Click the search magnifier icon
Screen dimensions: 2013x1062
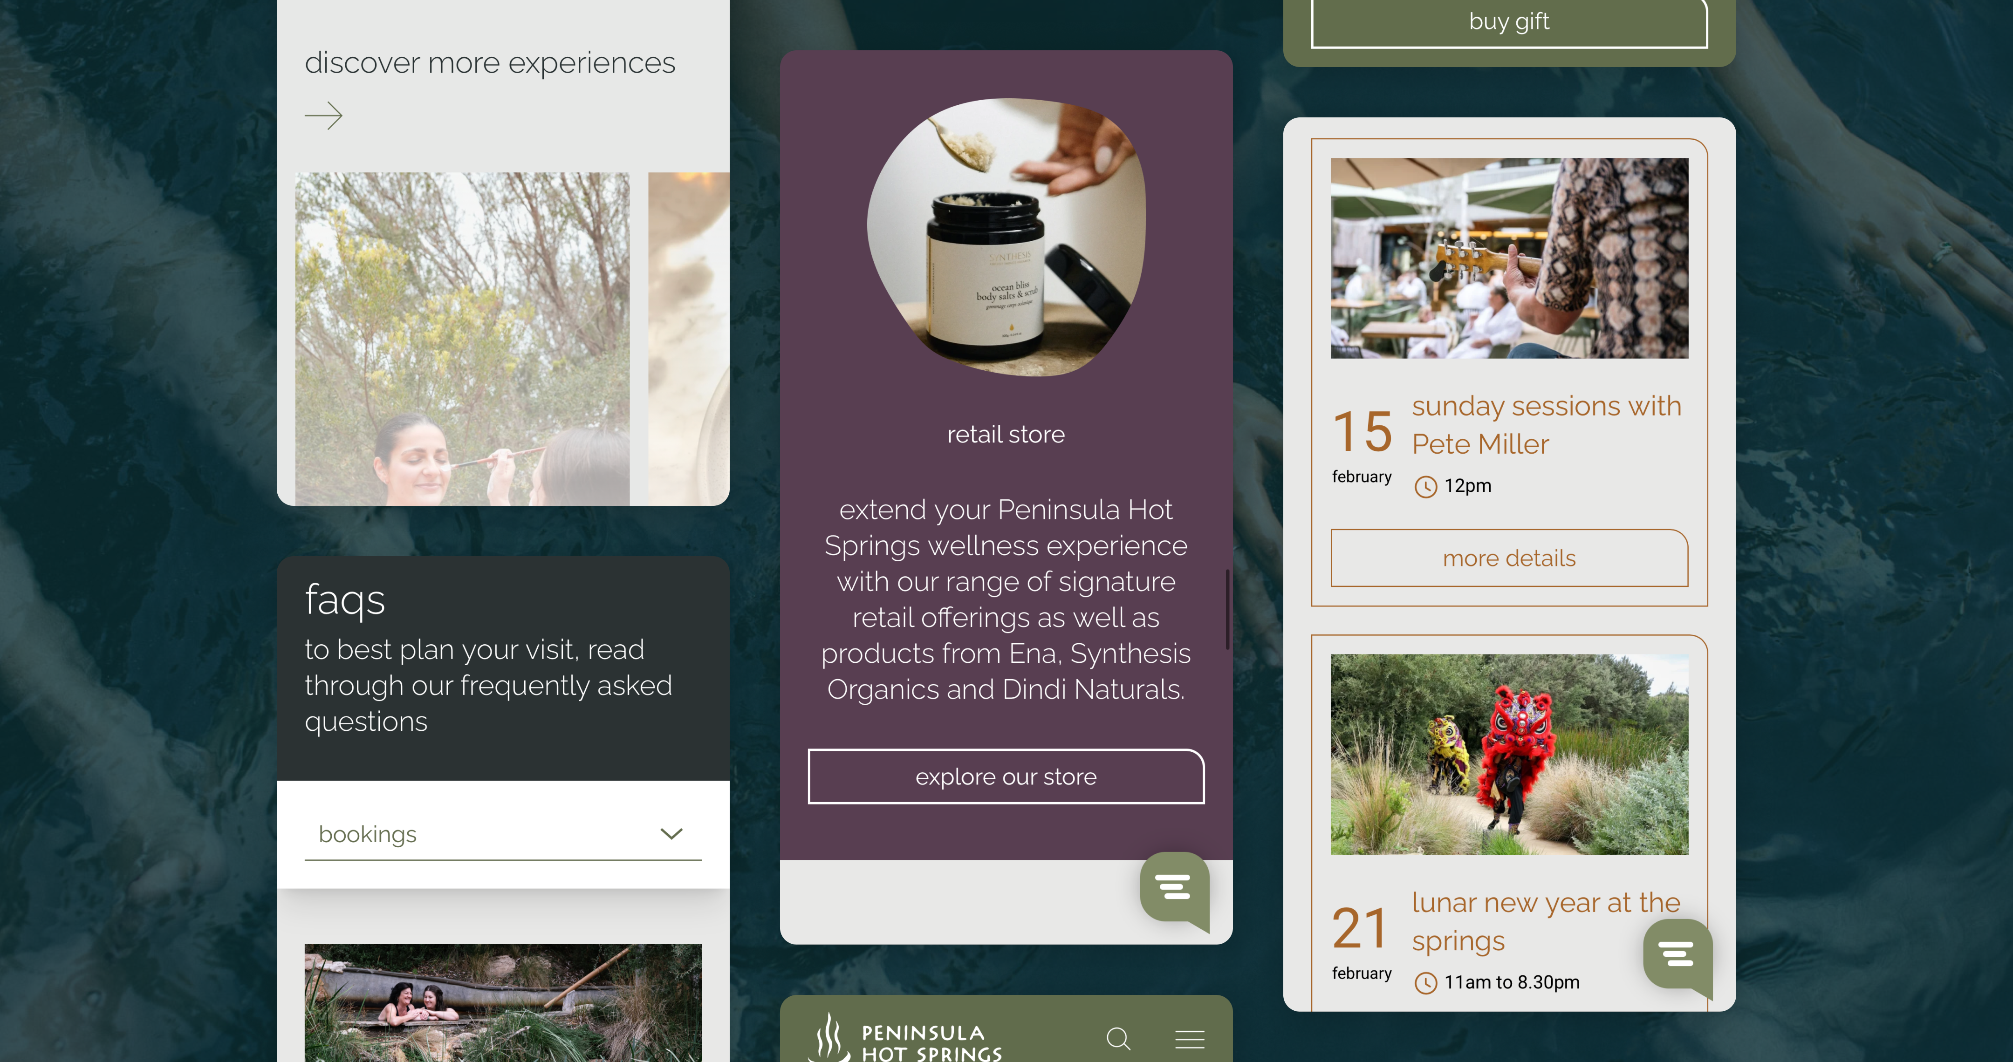click(x=1119, y=1039)
